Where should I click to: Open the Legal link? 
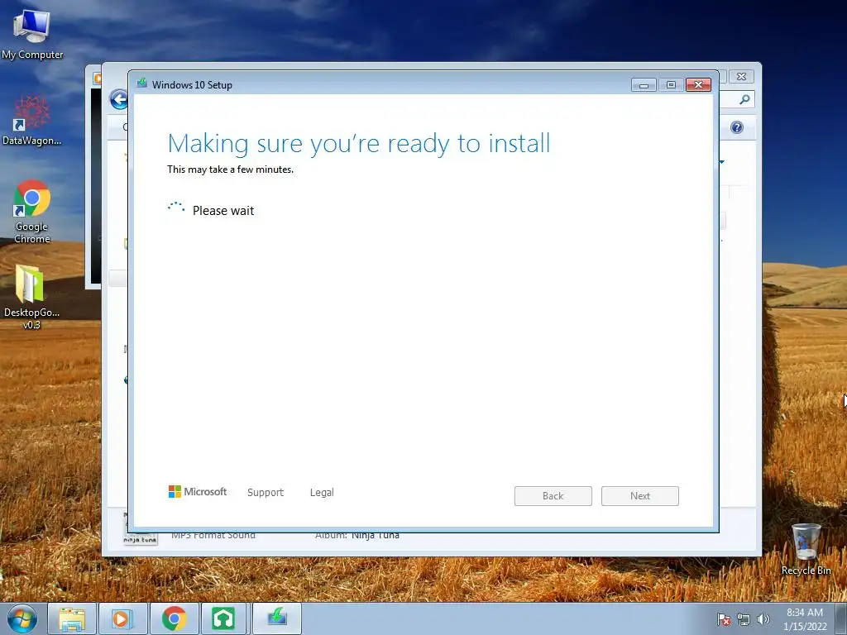322,493
